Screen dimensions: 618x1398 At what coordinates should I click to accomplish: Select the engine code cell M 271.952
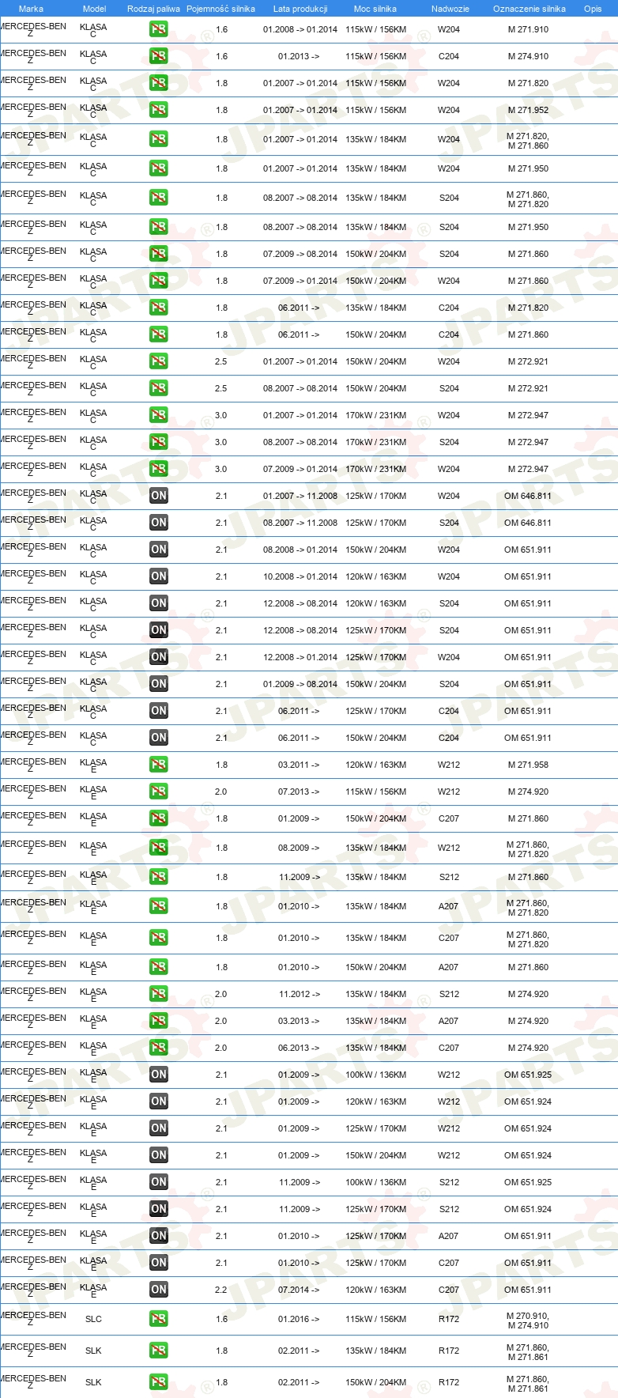click(528, 110)
